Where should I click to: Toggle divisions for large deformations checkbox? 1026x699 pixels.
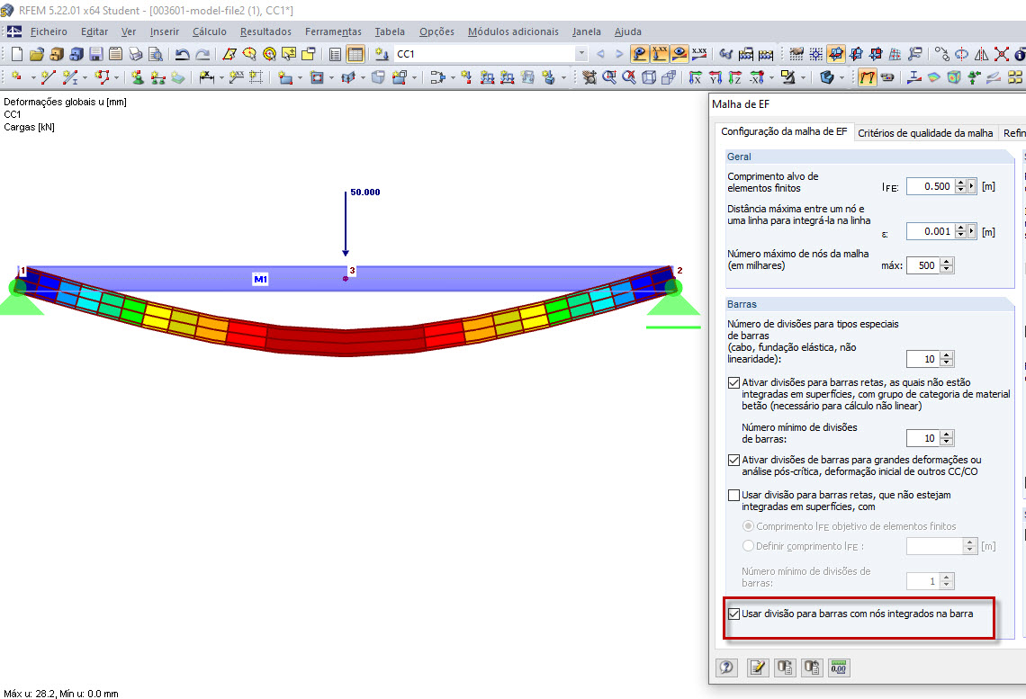pyautogui.click(x=734, y=461)
